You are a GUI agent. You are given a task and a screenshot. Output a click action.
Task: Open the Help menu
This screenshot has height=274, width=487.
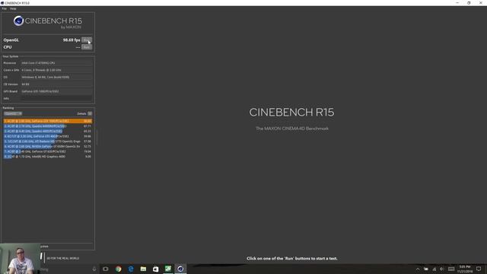tap(13, 8)
